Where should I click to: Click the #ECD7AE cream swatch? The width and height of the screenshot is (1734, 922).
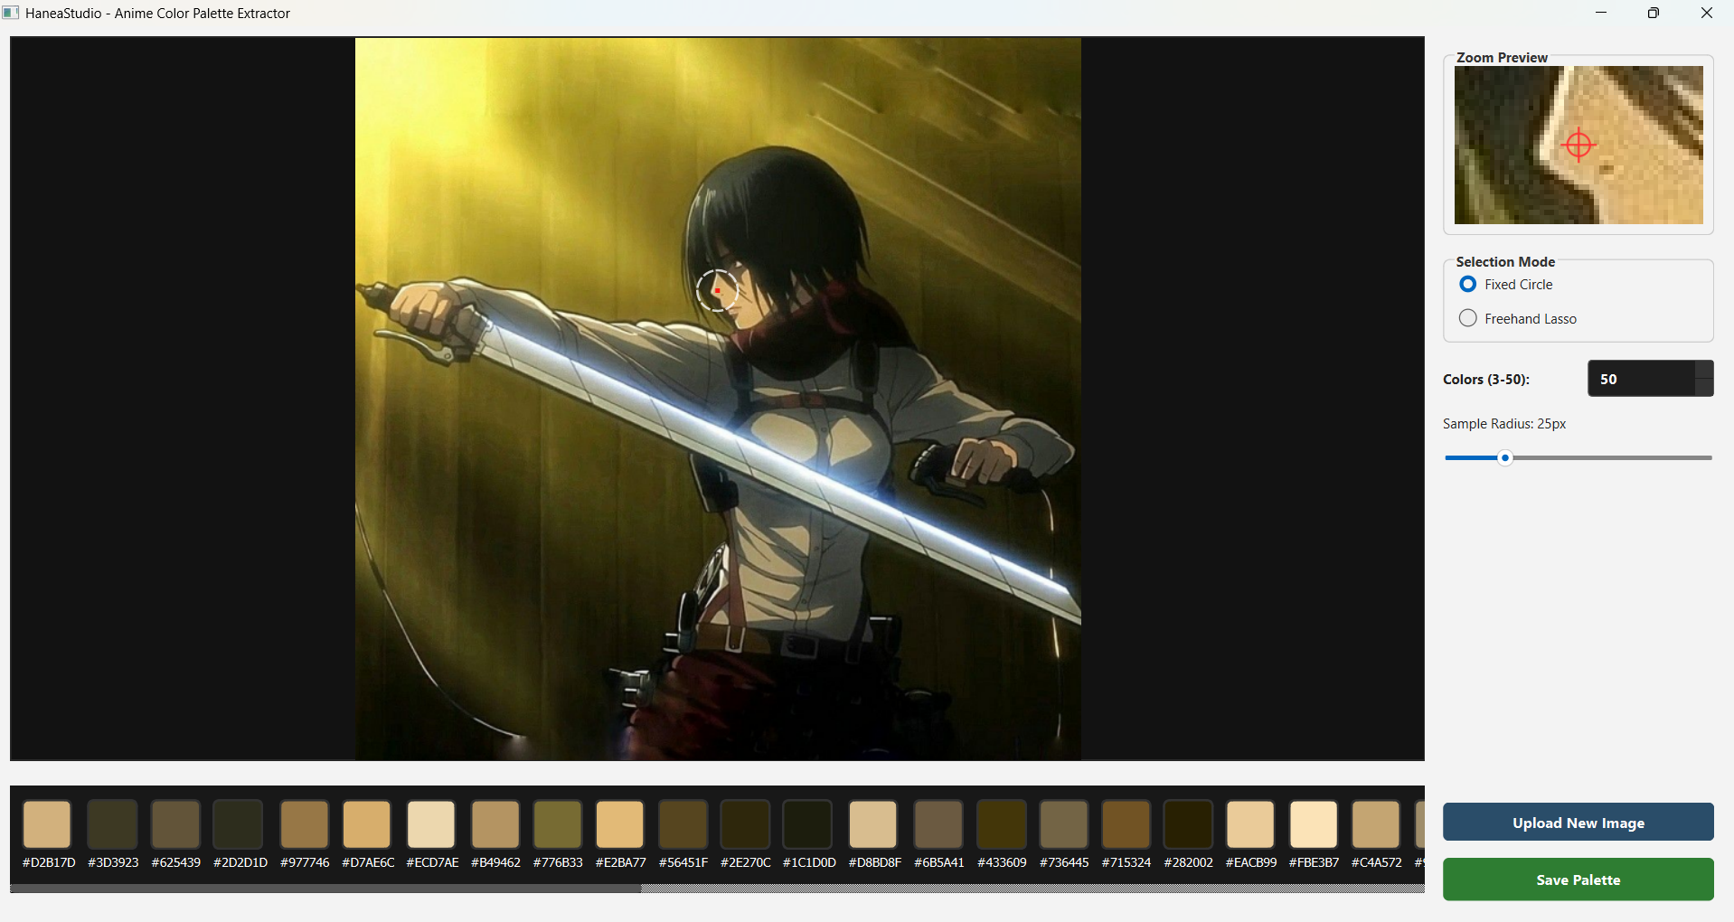click(x=431, y=823)
